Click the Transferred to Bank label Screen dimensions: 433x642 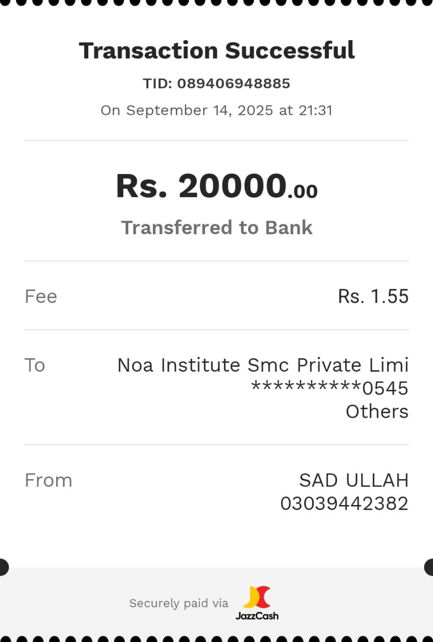point(216,227)
